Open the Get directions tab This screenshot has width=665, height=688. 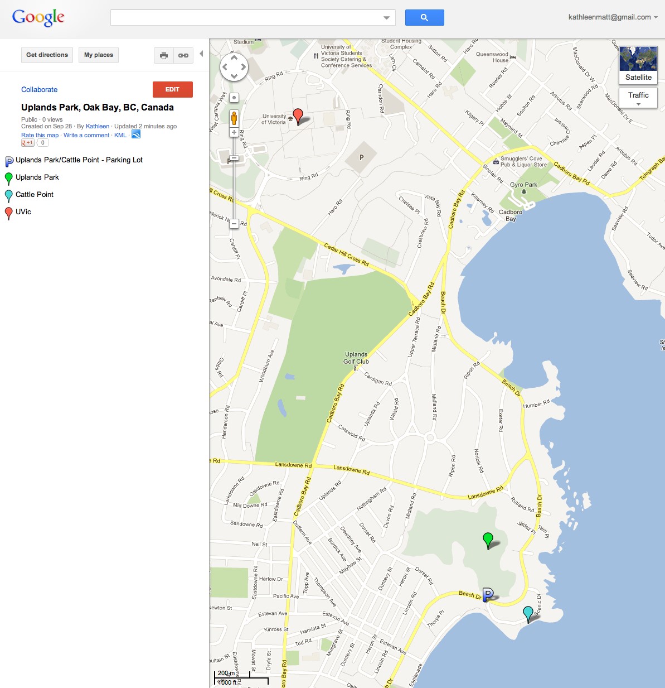[47, 55]
